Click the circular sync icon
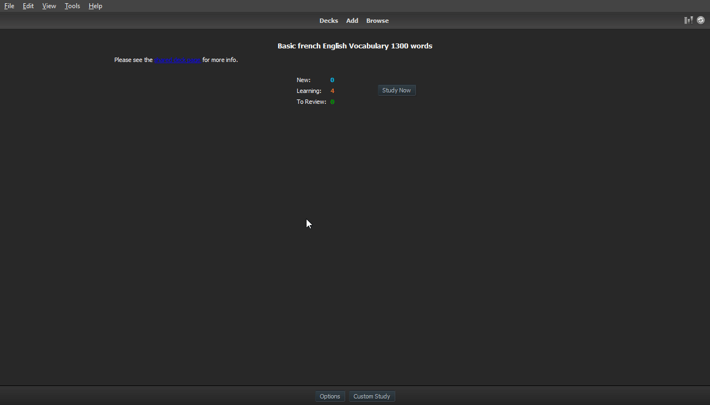 (x=701, y=20)
